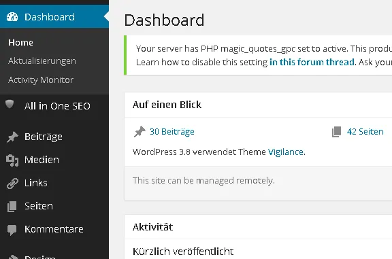Open Aktualisierungen submenu entry
The image size is (392, 259).
tap(42, 61)
